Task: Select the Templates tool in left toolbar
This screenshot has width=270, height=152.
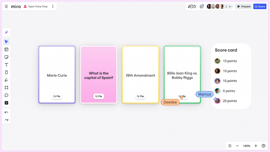Action: point(7,49)
